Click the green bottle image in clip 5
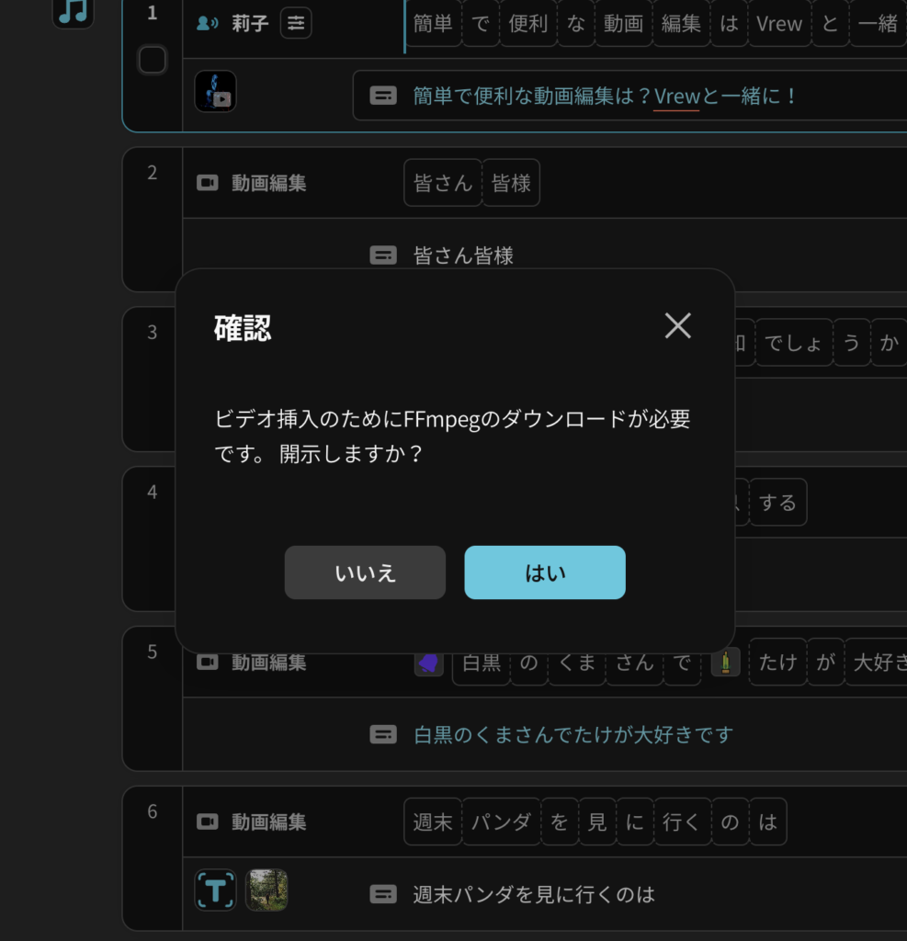This screenshot has height=941, width=907. point(725,662)
